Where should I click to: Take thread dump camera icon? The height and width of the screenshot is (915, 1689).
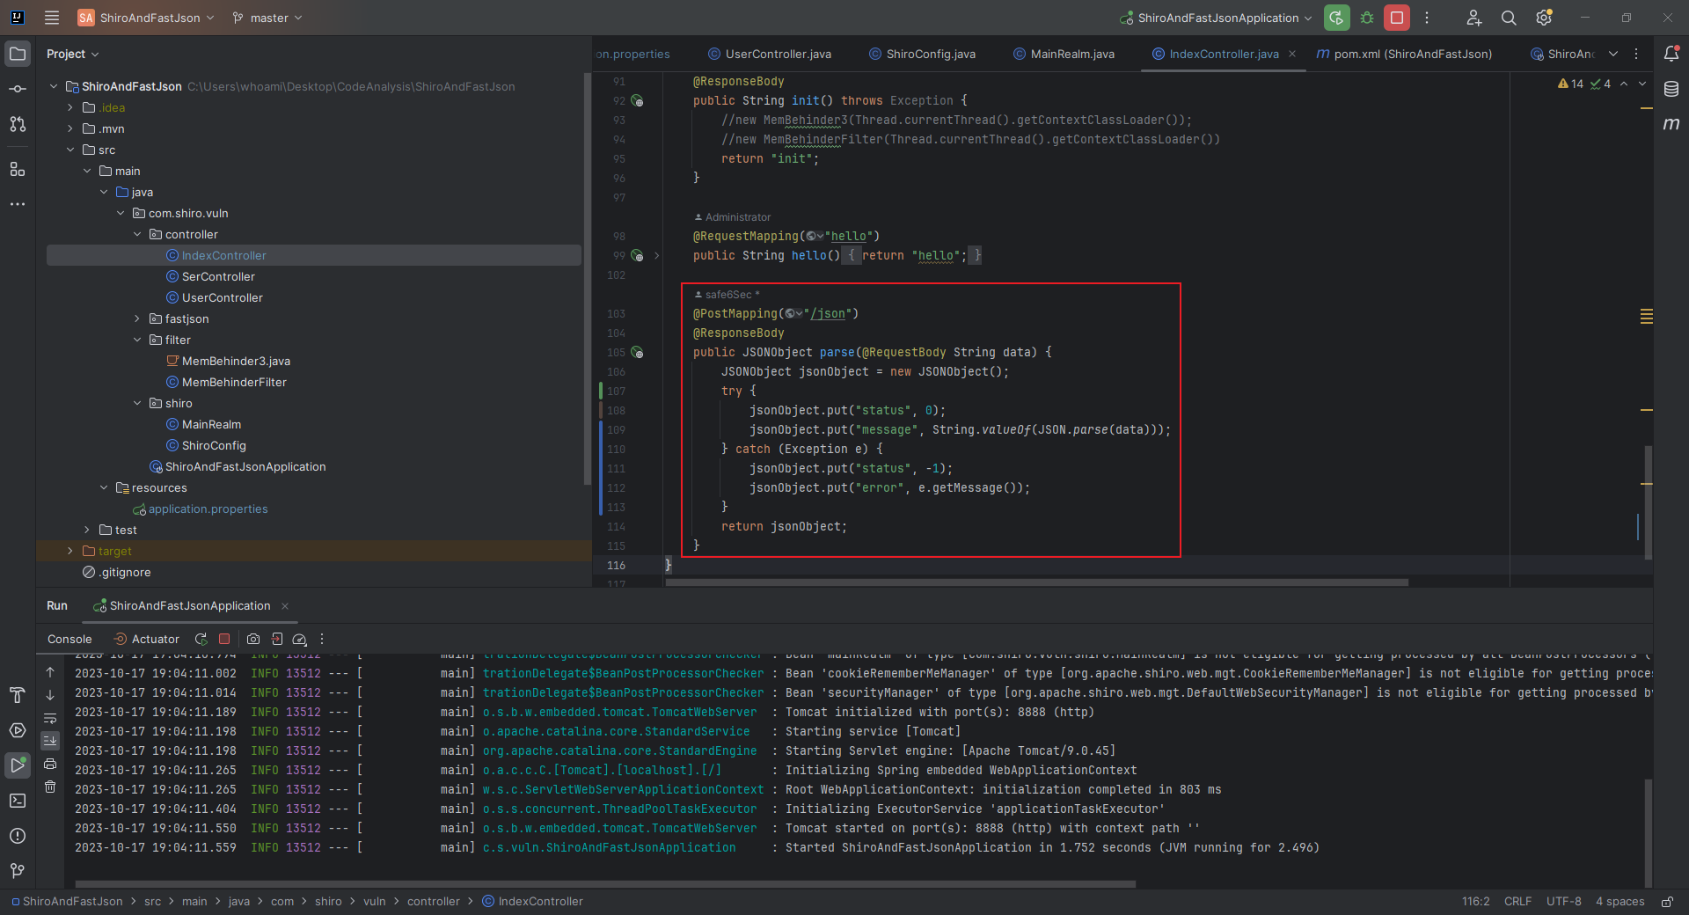click(x=253, y=639)
